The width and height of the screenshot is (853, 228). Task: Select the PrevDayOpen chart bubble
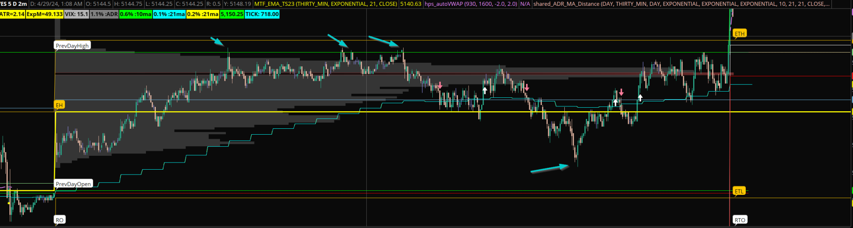point(73,184)
